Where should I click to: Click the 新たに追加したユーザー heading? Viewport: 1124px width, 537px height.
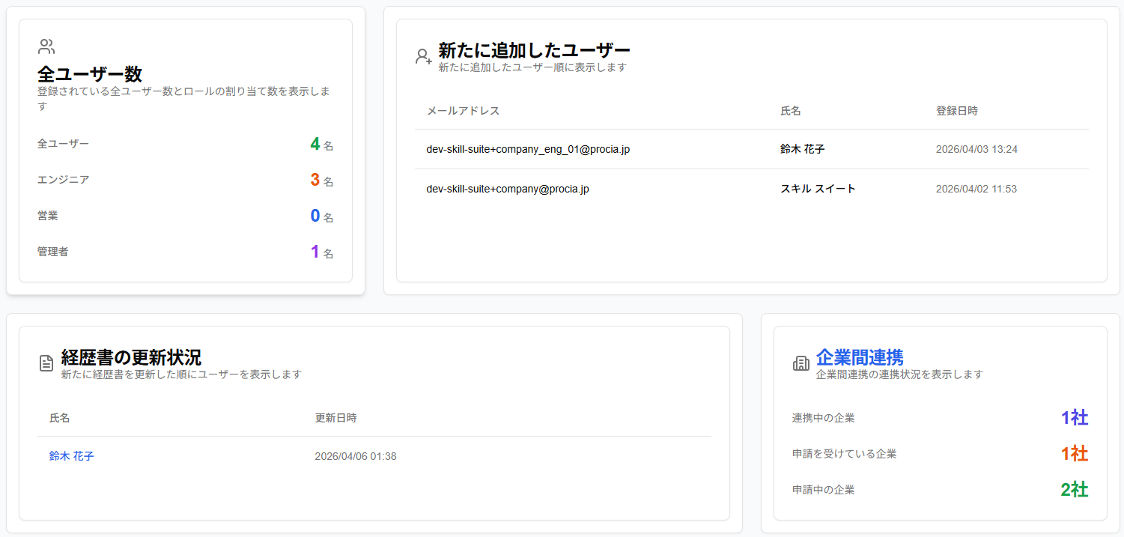click(534, 50)
